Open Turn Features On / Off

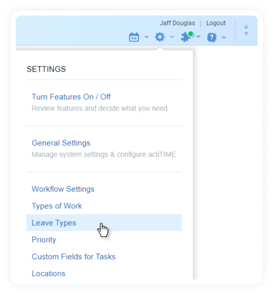click(x=71, y=97)
